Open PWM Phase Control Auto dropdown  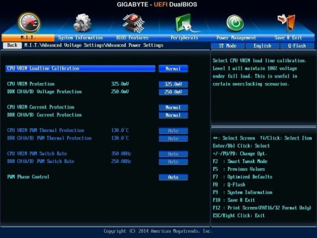[173, 177]
